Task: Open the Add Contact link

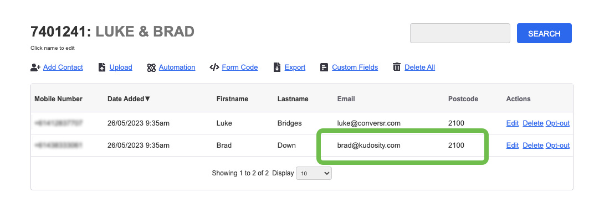Action: point(63,67)
